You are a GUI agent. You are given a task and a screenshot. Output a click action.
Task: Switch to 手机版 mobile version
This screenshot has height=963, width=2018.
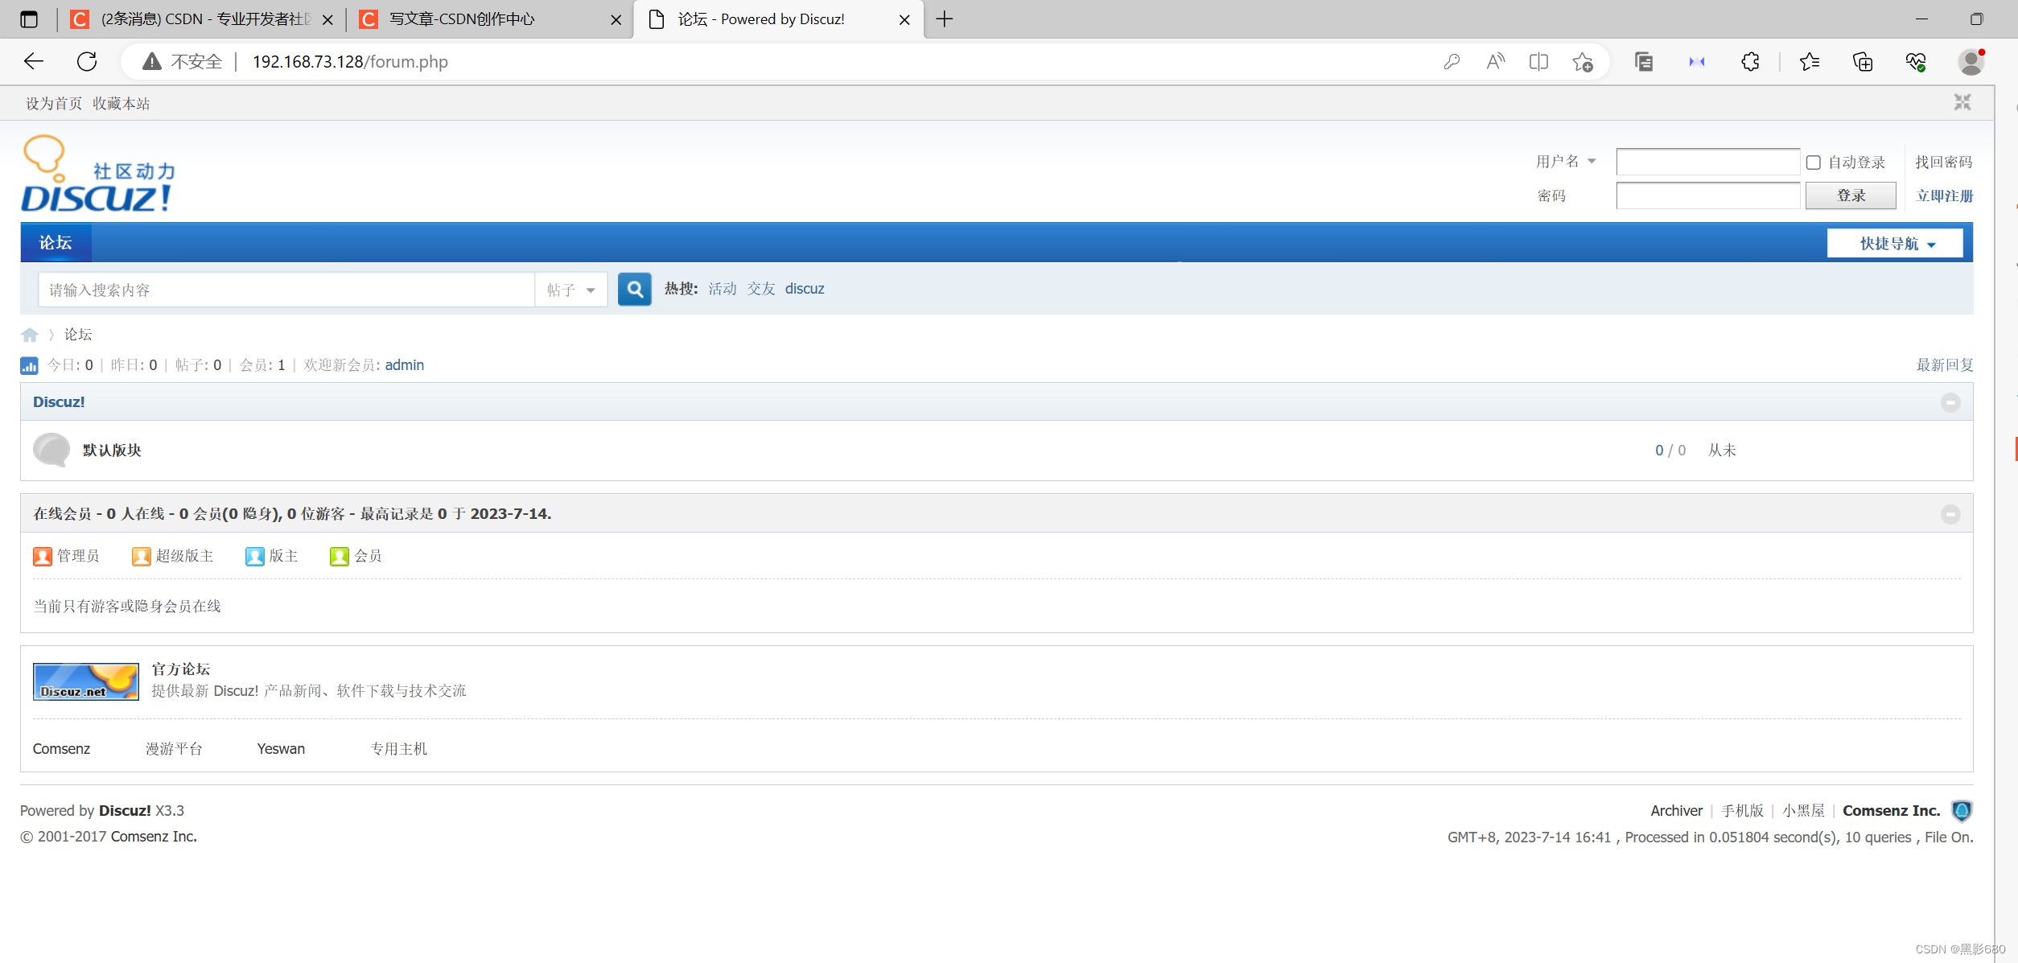(x=1742, y=810)
